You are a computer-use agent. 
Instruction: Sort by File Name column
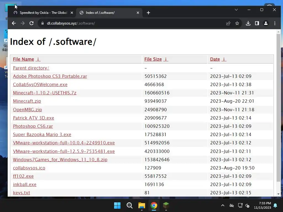pos(23,59)
